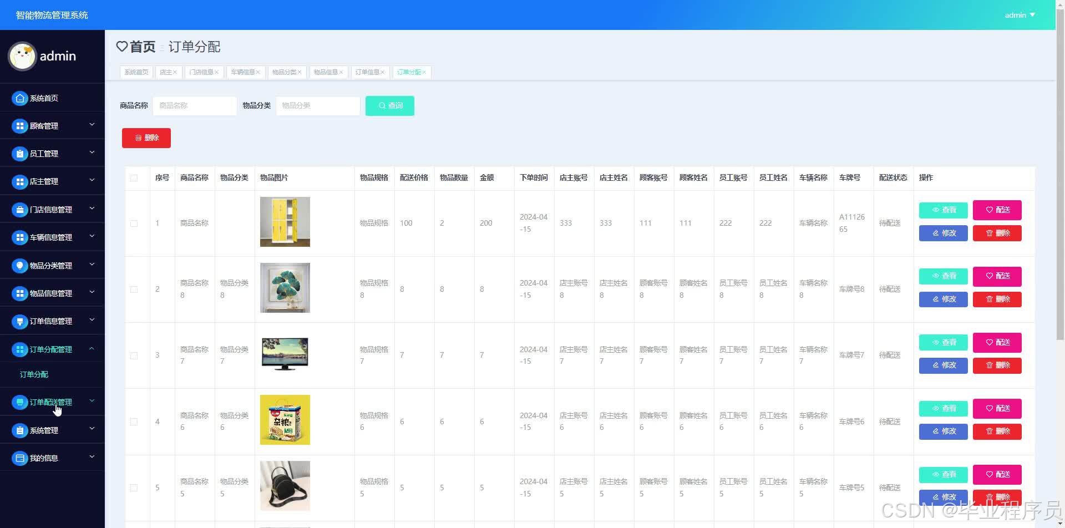Viewport: 1065px width, 528px height.
Task: Click the 车辆信息管理 sidebar icon
Action: pyautogui.click(x=19, y=237)
